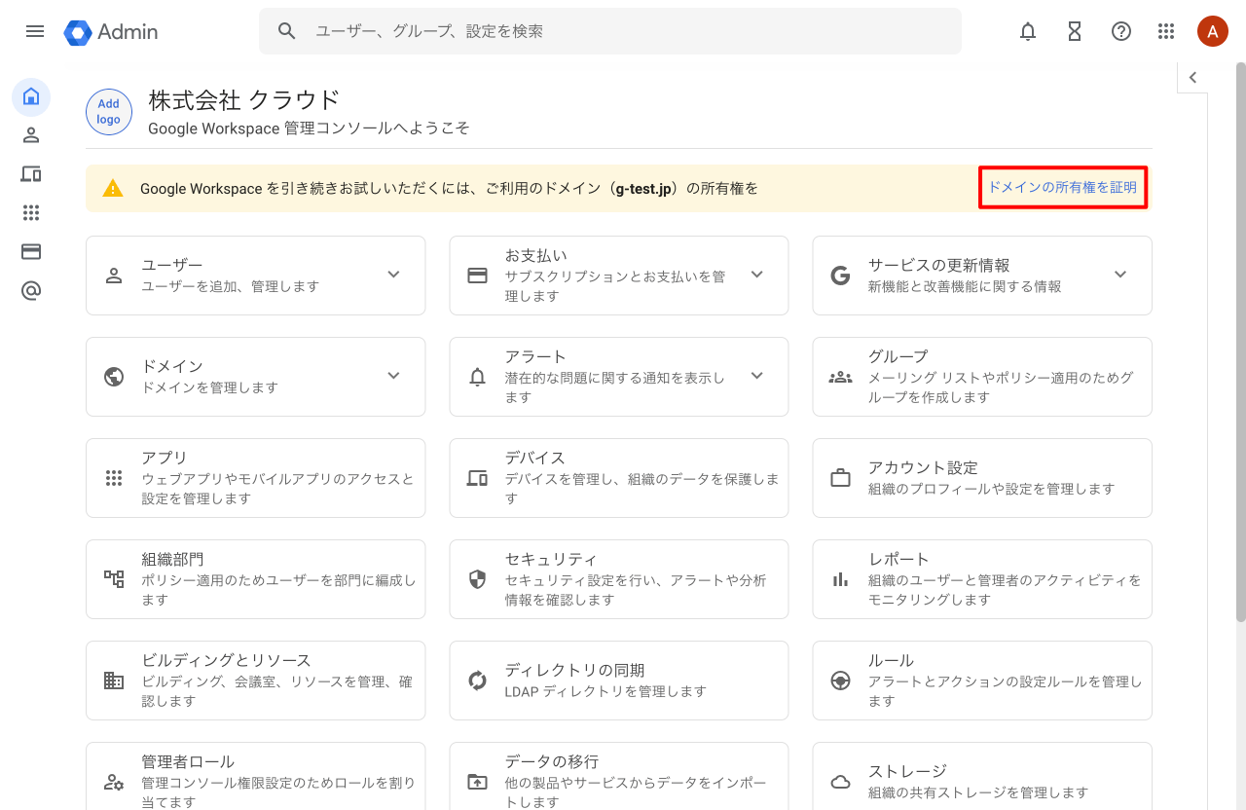Click the people icon on グループ card

[x=840, y=377]
